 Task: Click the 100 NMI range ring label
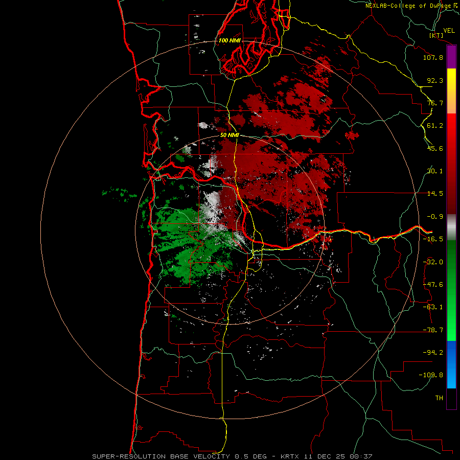point(229,40)
